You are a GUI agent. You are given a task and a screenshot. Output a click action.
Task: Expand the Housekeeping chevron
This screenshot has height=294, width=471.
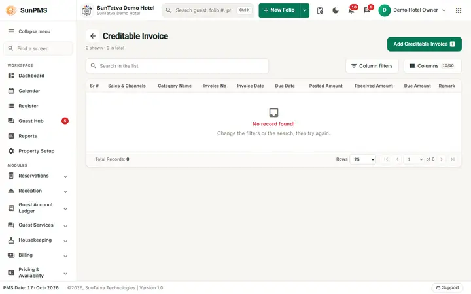pyautogui.click(x=65, y=241)
